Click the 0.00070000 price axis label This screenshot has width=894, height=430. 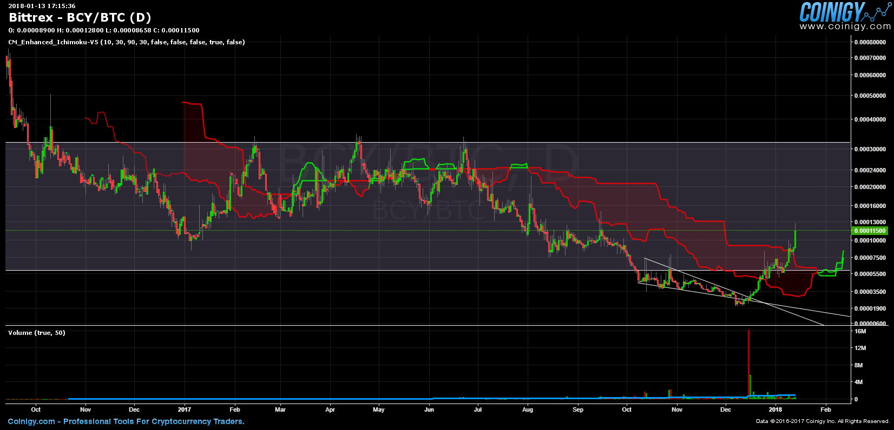(x=870, y=58)
